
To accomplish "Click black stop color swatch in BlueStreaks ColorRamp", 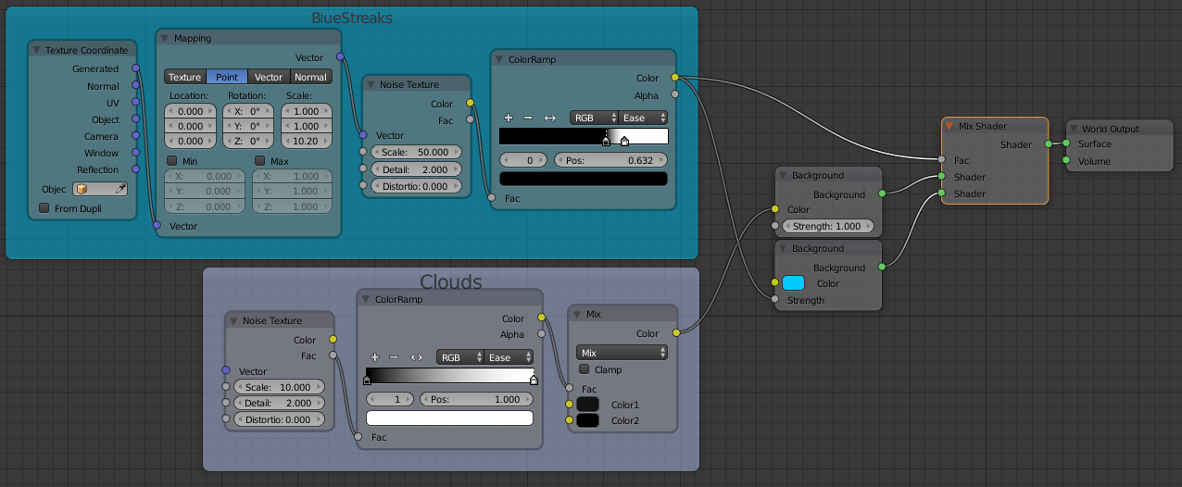I will point(583,179).
